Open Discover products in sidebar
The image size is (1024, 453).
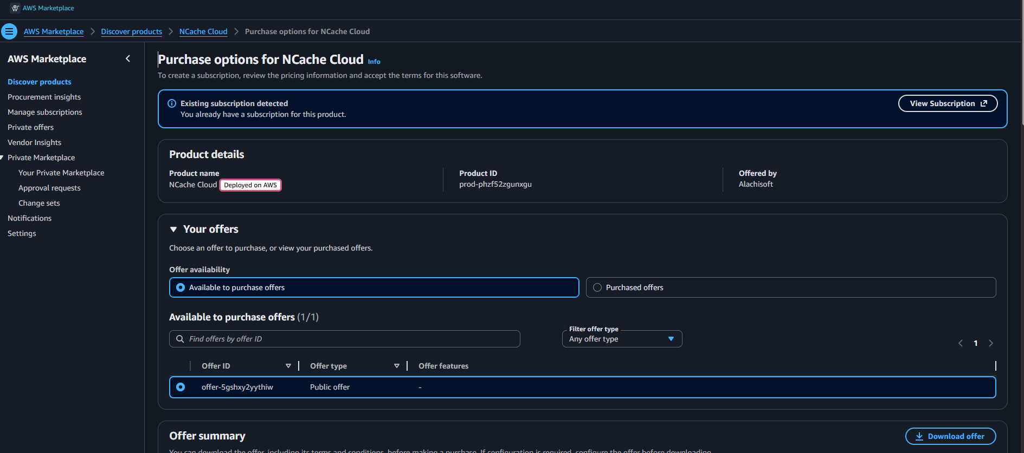click(x=40, y=82)
